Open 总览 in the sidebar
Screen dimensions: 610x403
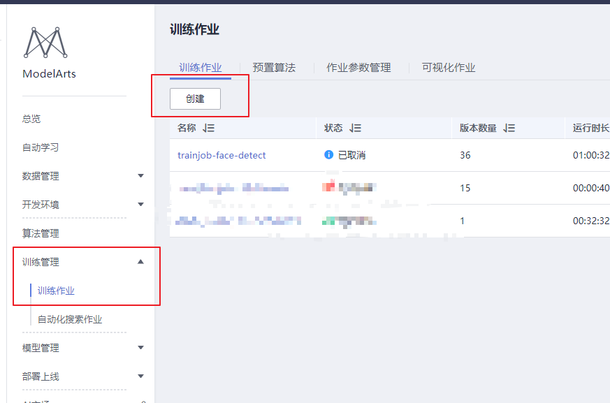[31, 118]
